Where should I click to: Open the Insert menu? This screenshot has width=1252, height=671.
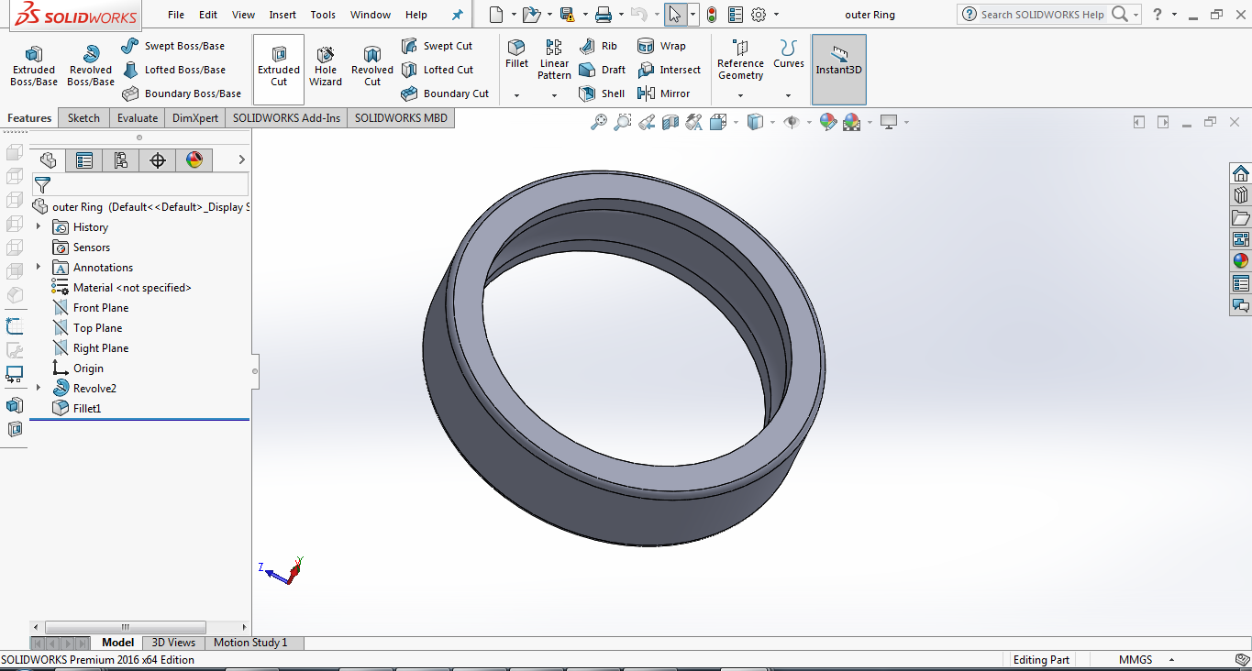coord(283,15)
